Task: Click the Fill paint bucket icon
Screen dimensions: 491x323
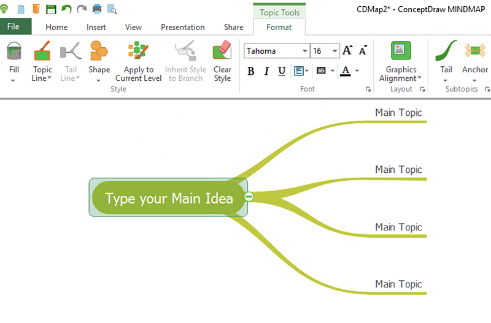Action: [14, 51]
